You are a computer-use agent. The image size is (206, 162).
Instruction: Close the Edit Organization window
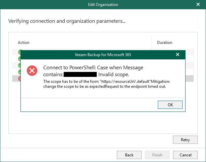[x=198, y=5]
